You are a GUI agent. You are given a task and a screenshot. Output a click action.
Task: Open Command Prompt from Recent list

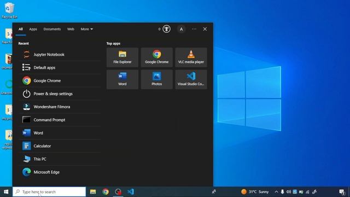pyautogui.click(x=60, y=120)
